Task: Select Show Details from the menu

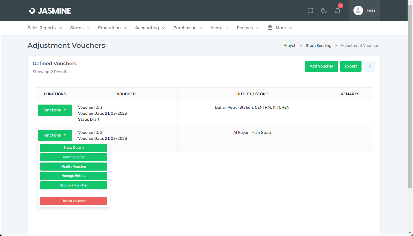Action: coord(74,148)
